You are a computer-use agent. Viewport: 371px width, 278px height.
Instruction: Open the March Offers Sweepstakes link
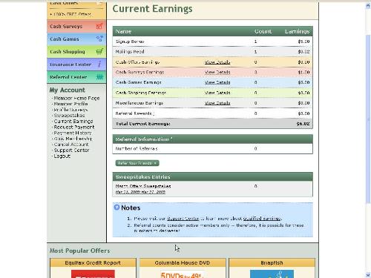tap(143, 186)
